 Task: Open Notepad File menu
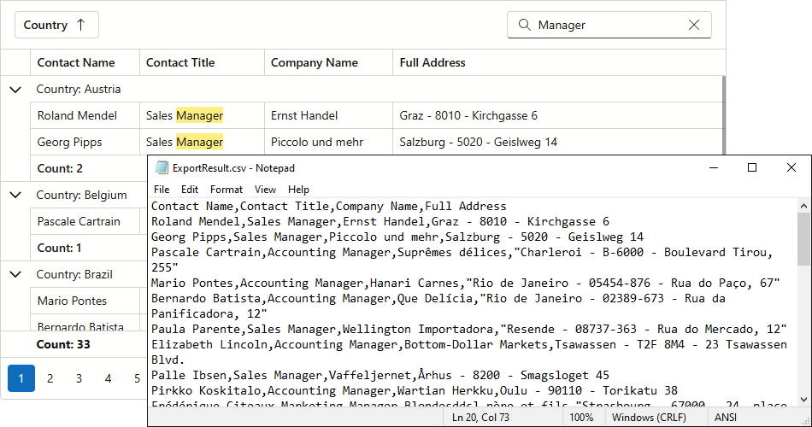pos(162,190)
